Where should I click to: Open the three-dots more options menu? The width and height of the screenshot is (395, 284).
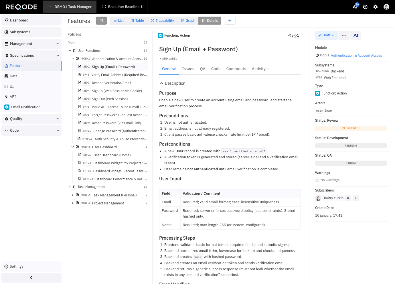344,35
